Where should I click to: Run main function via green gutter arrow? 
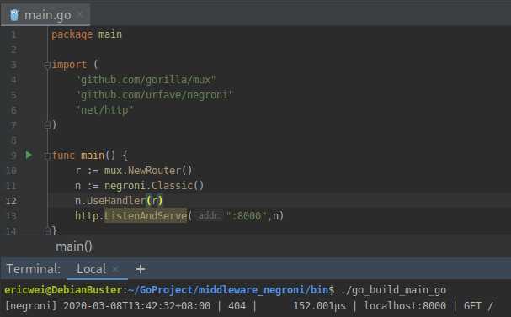point(29,155)
